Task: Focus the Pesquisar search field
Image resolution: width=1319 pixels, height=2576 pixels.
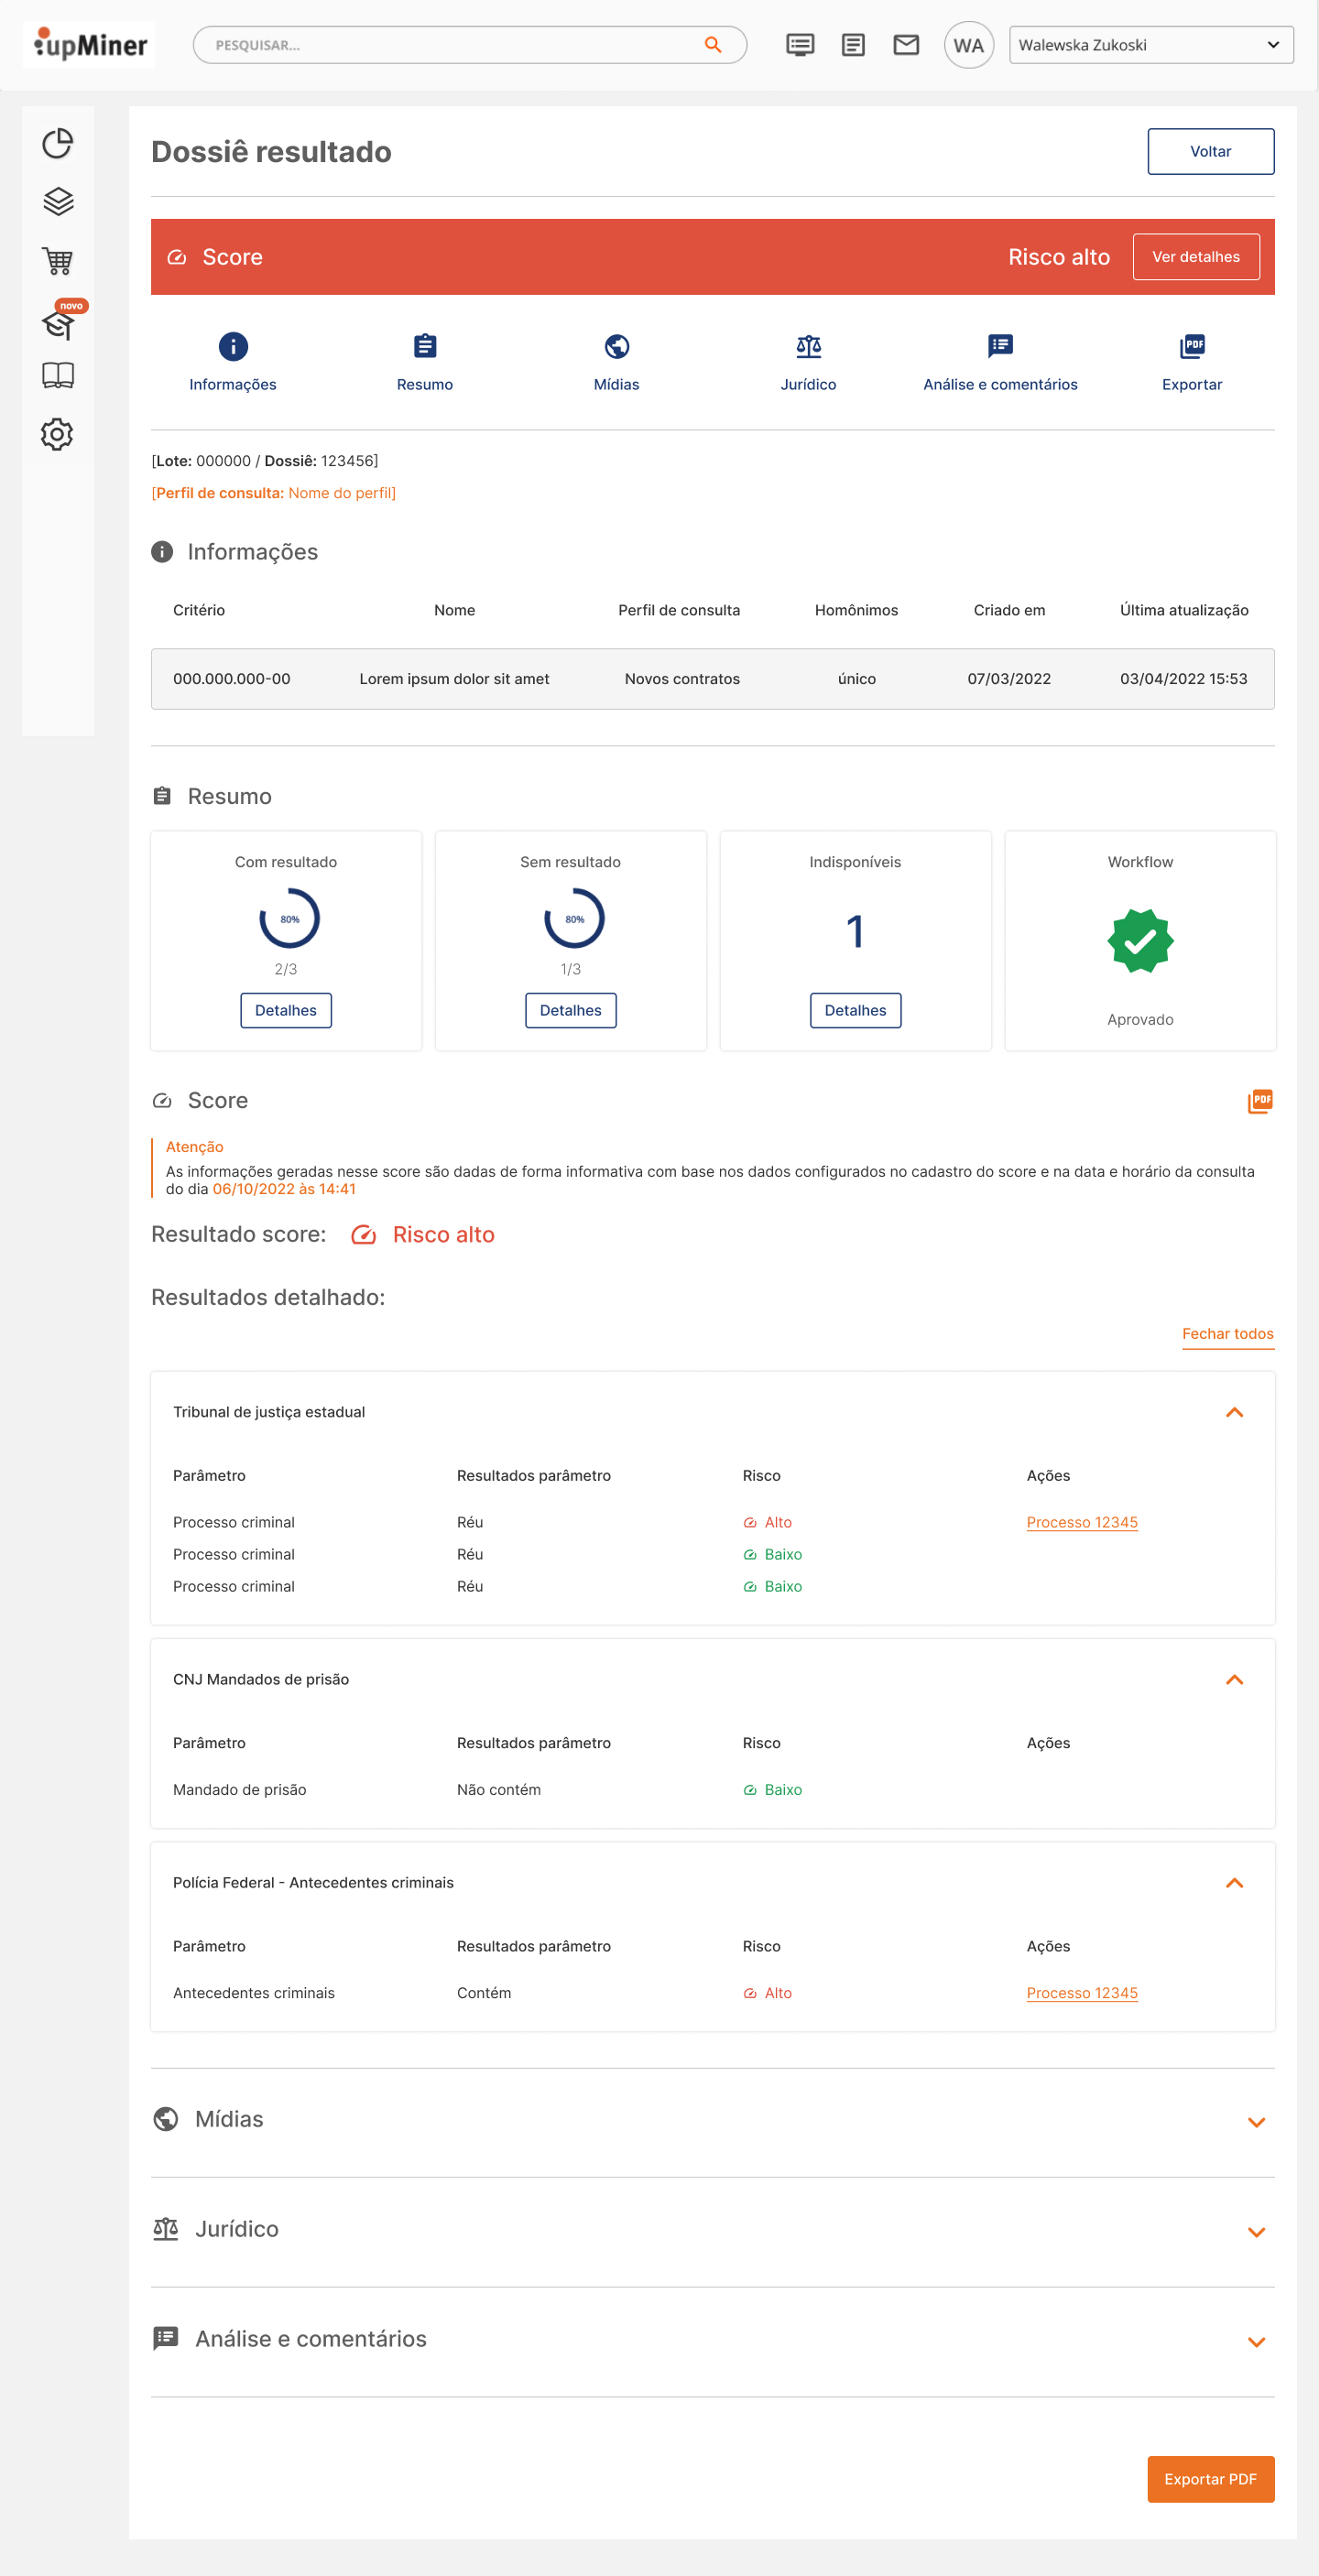Action: tap(450, 45)
